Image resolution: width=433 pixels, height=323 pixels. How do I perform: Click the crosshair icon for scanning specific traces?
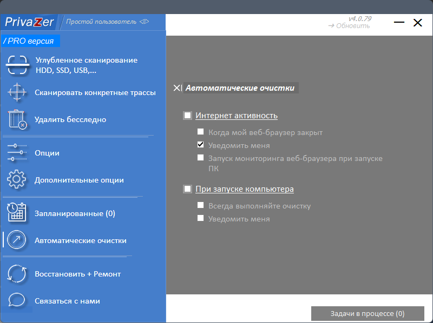pos(17,92)
